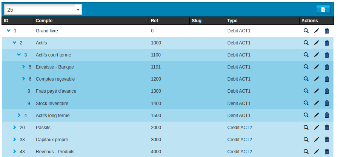Edit Encaisse - Banque account

[316, 67]
